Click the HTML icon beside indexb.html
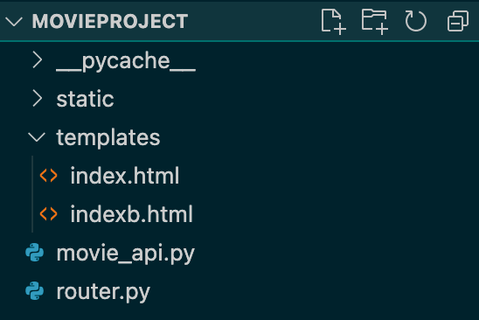Viewport: 479px width, 320px height. 49,214
